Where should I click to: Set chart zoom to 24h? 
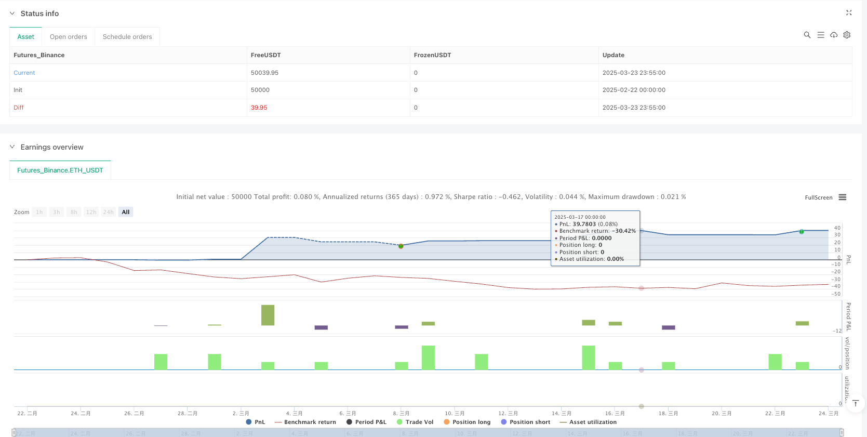[108, 212]
